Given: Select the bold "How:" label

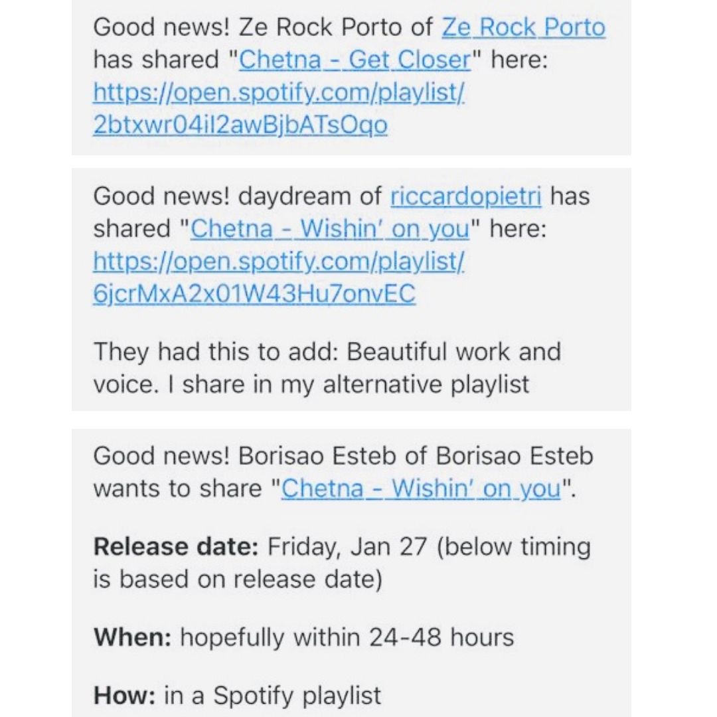Looking at the screenshot, I should (124, 696).
